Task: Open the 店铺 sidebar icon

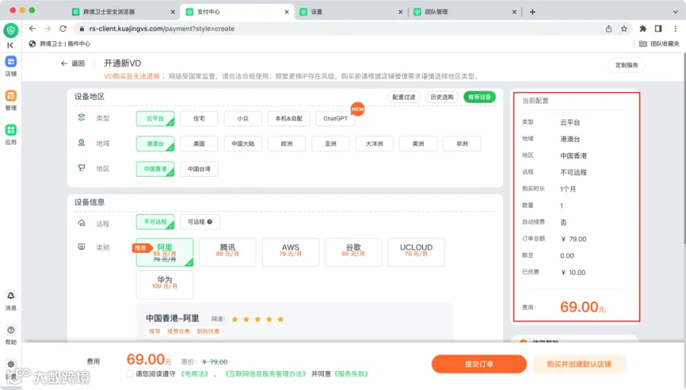Action: click(11, 62)
